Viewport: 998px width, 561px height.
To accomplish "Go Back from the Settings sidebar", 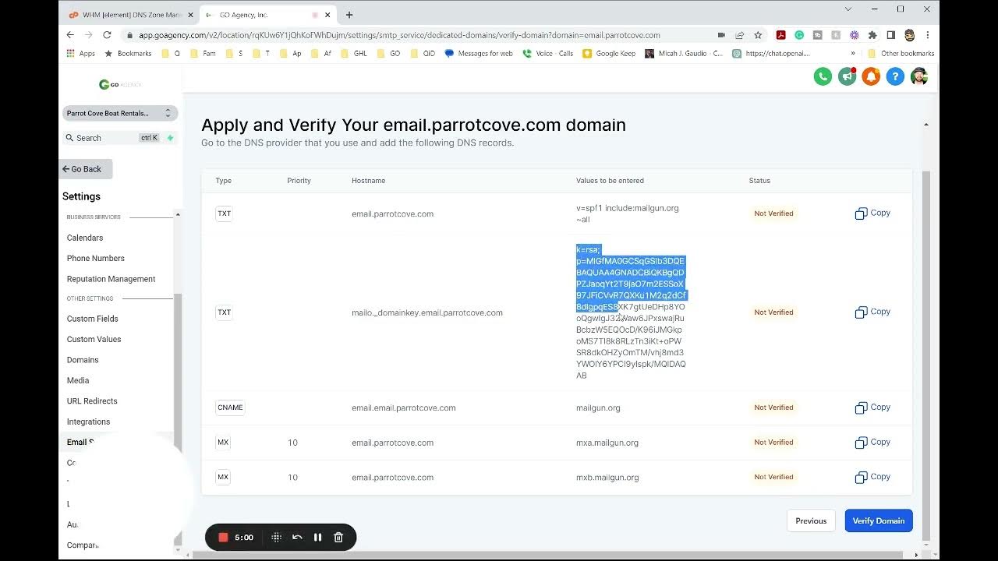I will [x=87, y=169].
